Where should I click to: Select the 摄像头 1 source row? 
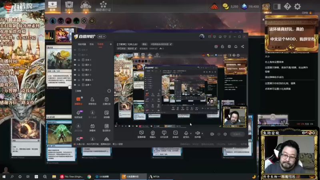click(x=92, y=80)
